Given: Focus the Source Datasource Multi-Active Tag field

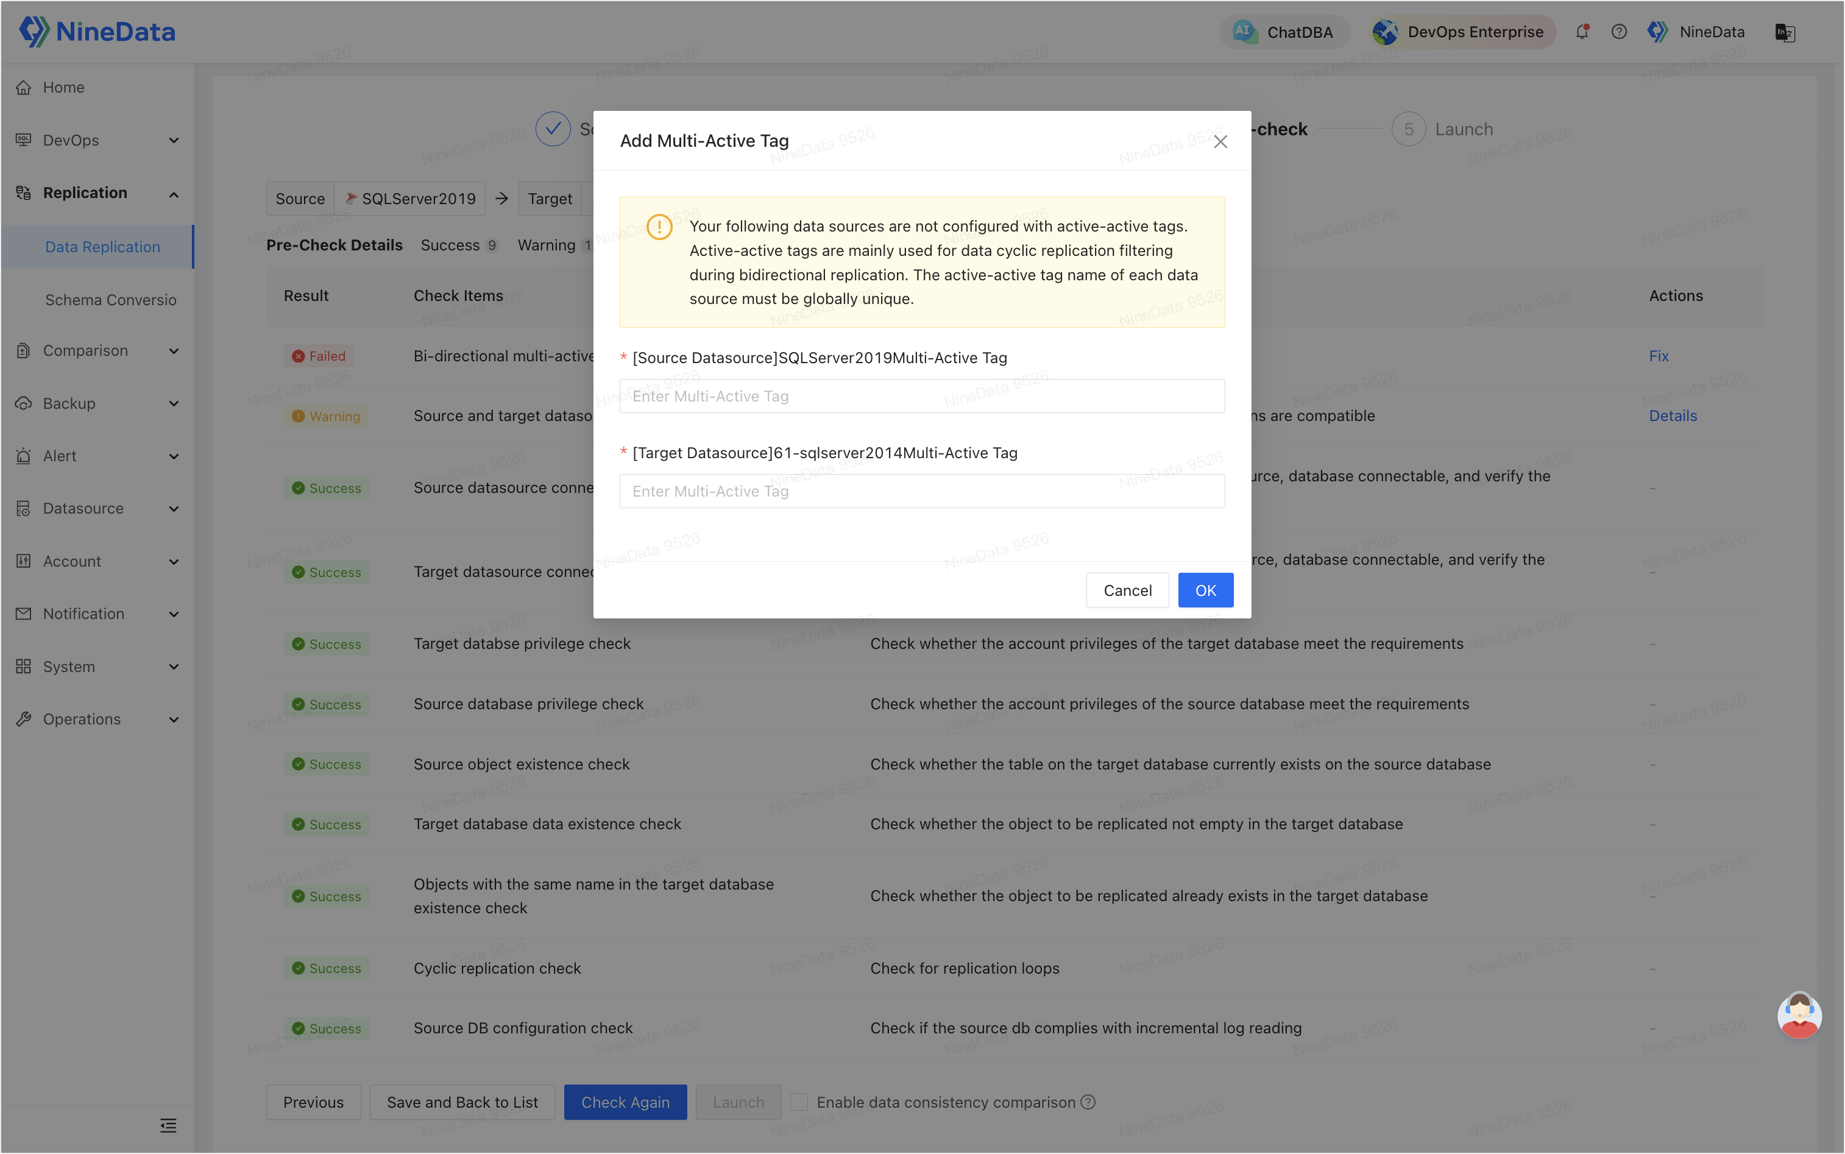Looking at the screenshot, I should pyautogui.click(x=922, y=396).
